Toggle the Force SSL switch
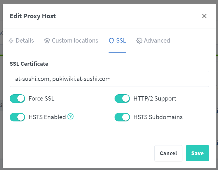218x170 pixels. point(17,99)
